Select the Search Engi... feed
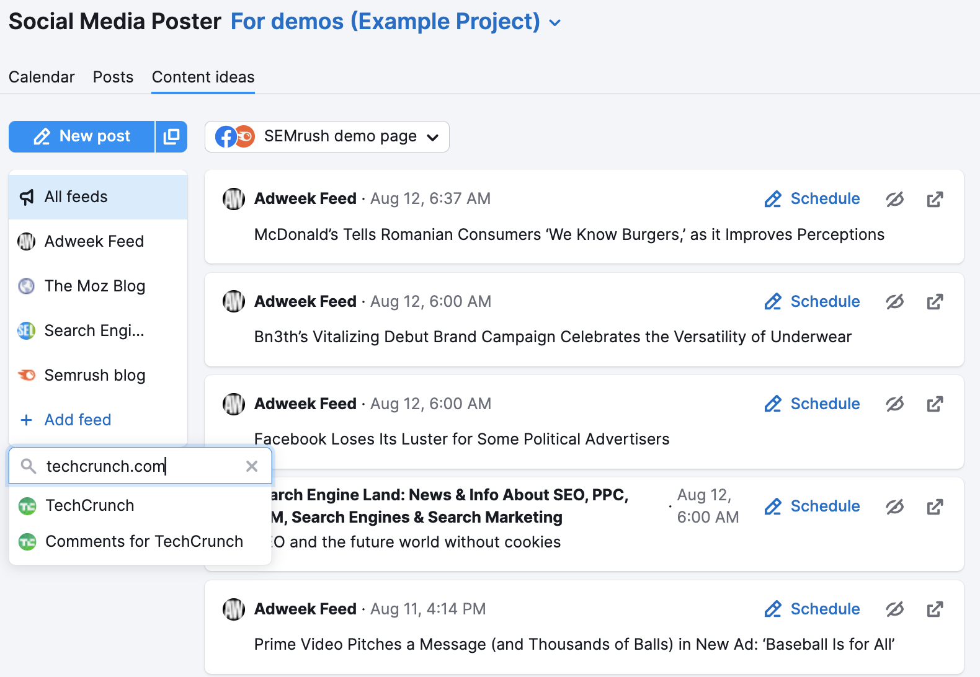 (98, 331)
